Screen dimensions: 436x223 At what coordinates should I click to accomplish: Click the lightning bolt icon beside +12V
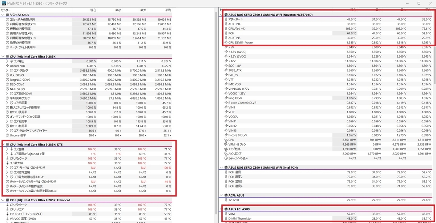point(226,61)
